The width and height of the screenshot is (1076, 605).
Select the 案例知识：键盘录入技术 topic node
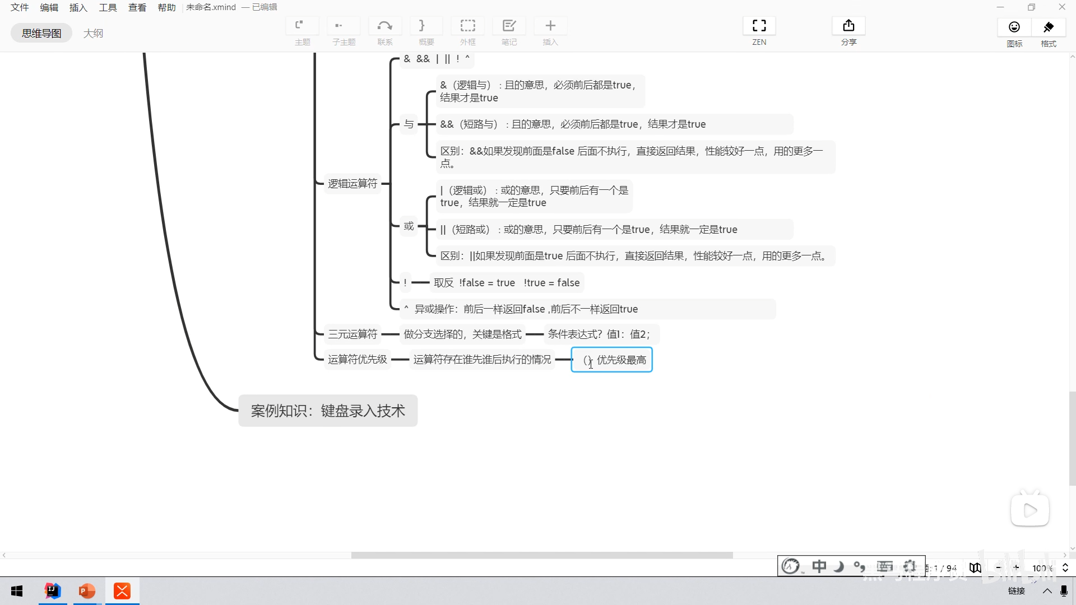[x=328, y=411]
